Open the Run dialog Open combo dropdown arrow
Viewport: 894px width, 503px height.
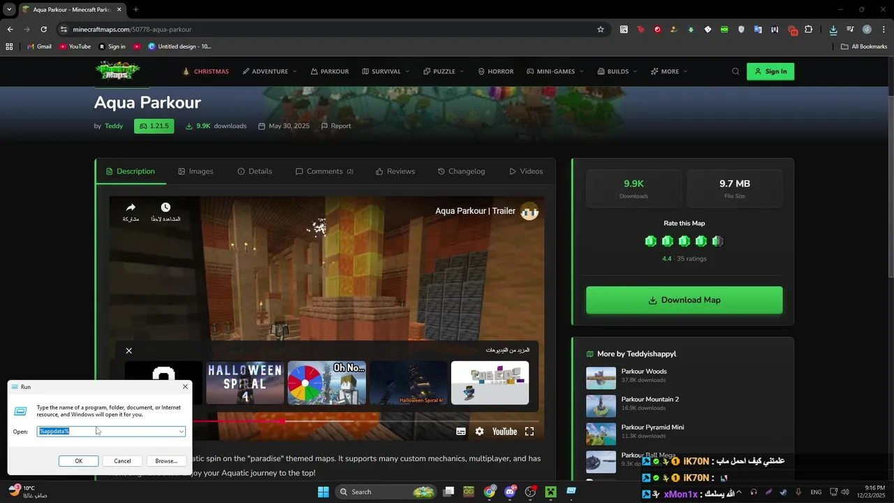(x=181, y=432)
